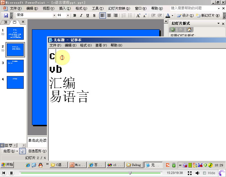Screen dimensions: 226x177
Task: Click the Home icon in task pane
Action: (189, 30)
